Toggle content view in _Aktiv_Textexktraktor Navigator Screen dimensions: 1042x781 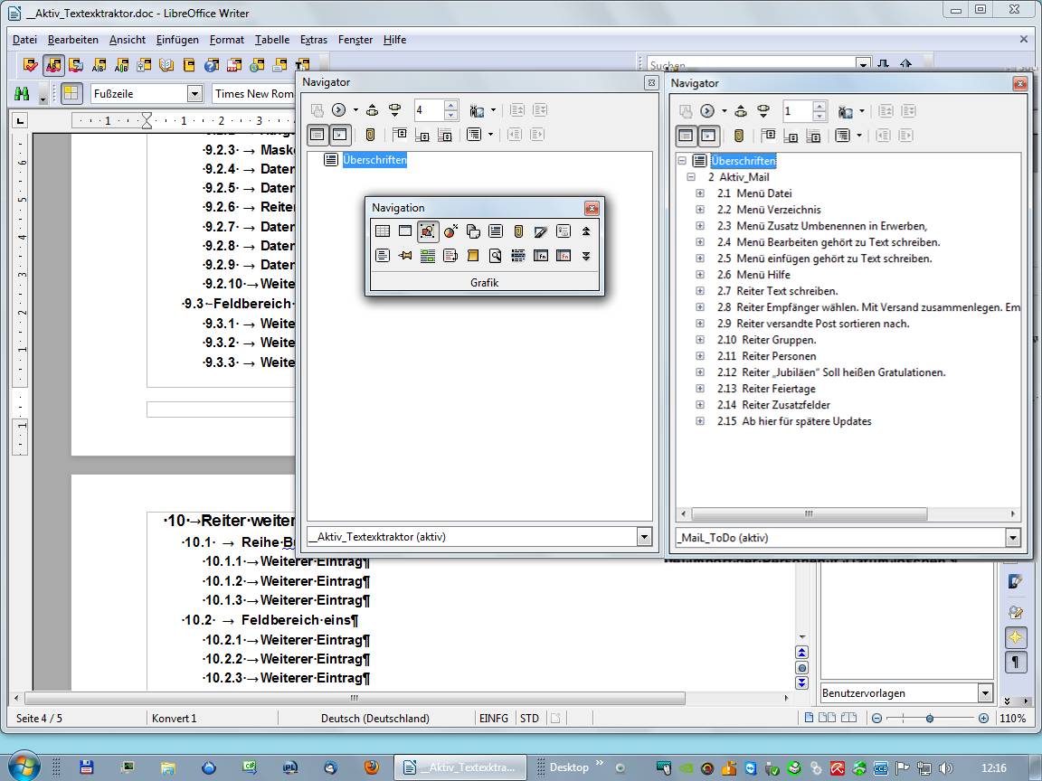[339, 135]
